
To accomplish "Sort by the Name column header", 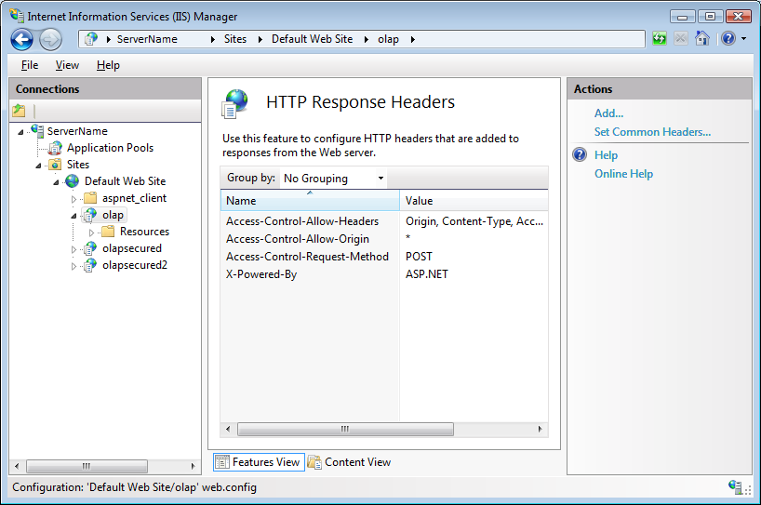I will [309, 201].
